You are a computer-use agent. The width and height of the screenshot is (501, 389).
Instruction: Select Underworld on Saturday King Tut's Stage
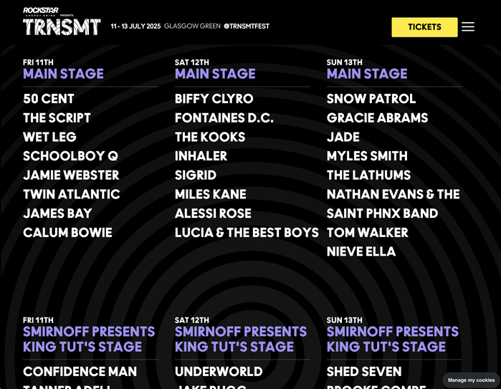click(219, 372)
